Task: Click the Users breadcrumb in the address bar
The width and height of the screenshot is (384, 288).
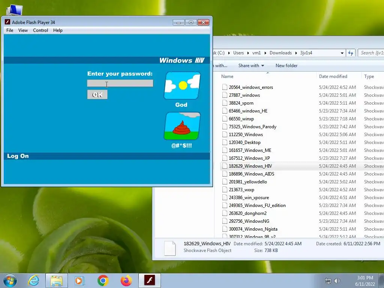Action: pyautogui.click(x=238, y=53)
